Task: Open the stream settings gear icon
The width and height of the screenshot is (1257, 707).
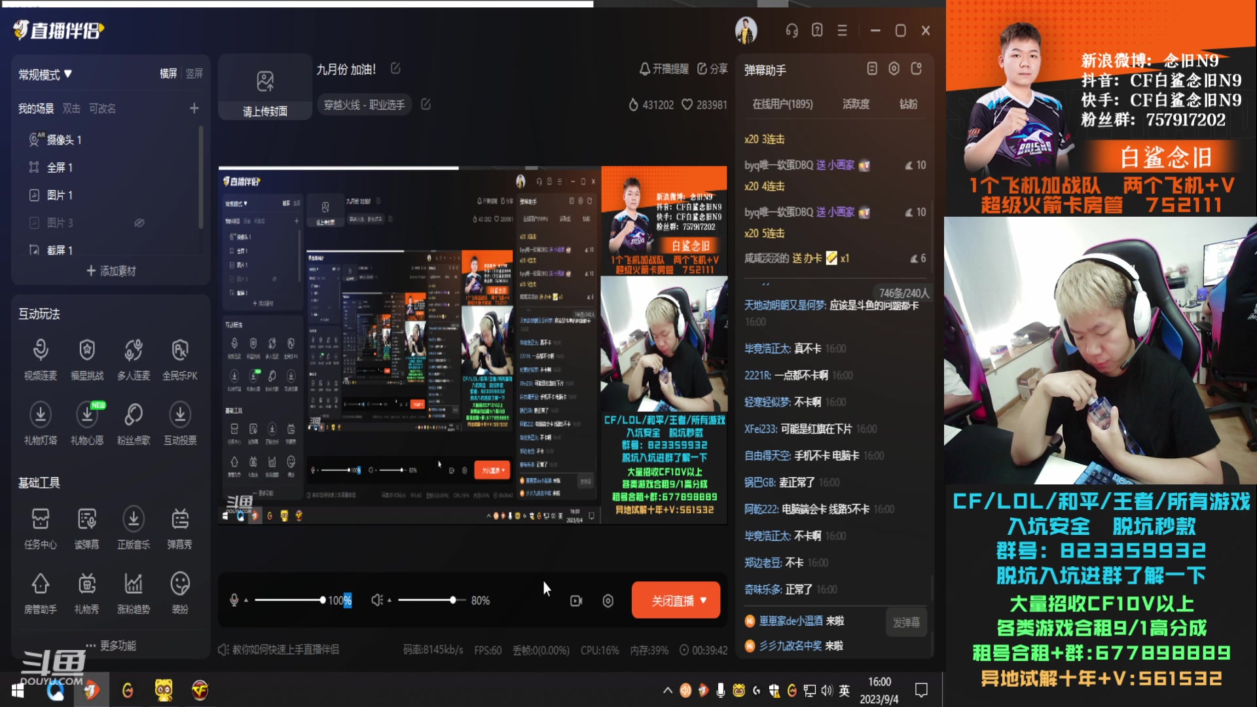Action: (608, 600)
